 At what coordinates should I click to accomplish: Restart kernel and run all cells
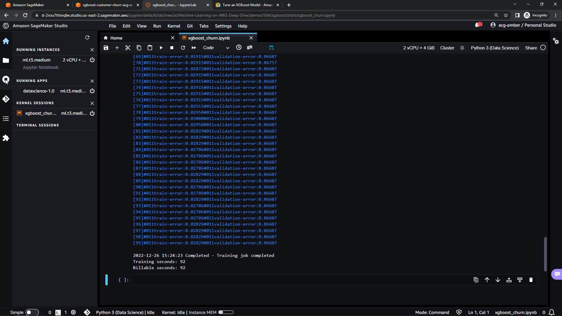194,48
